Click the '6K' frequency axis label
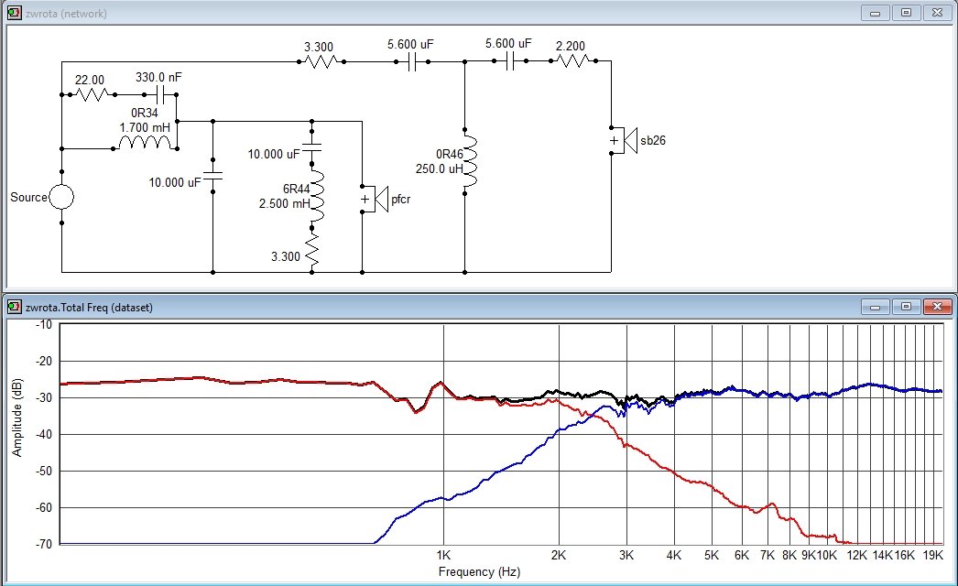The height and width of the screenshot is (586, 958). click(x=742, y=556)
